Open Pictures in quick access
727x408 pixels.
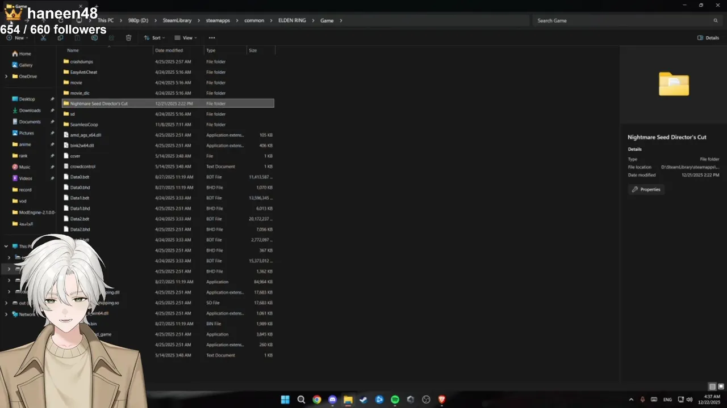(x=23, y=133)
